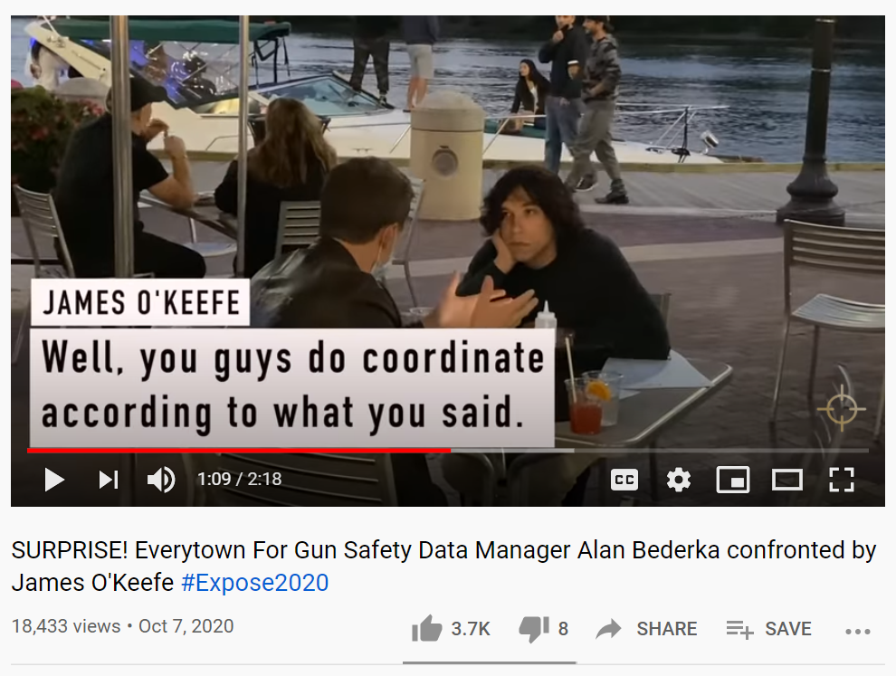Toggle closed captions CC button
This screenshot has height=676, width=896.
coord(624,480)
